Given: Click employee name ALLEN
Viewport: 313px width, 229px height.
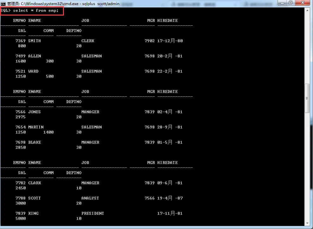Looking at the screenshot, I should click(x=34, y=56).
